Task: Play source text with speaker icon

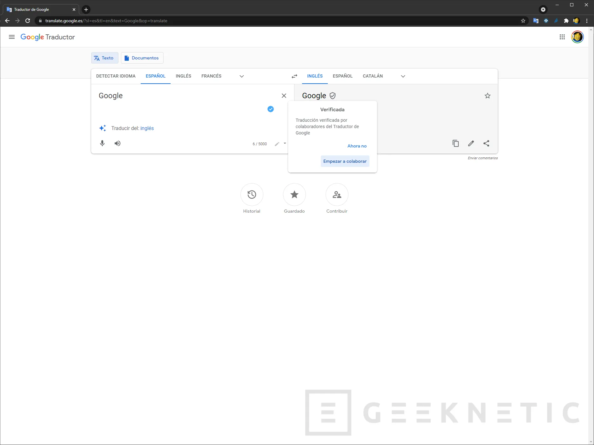Action: point(118,143)
